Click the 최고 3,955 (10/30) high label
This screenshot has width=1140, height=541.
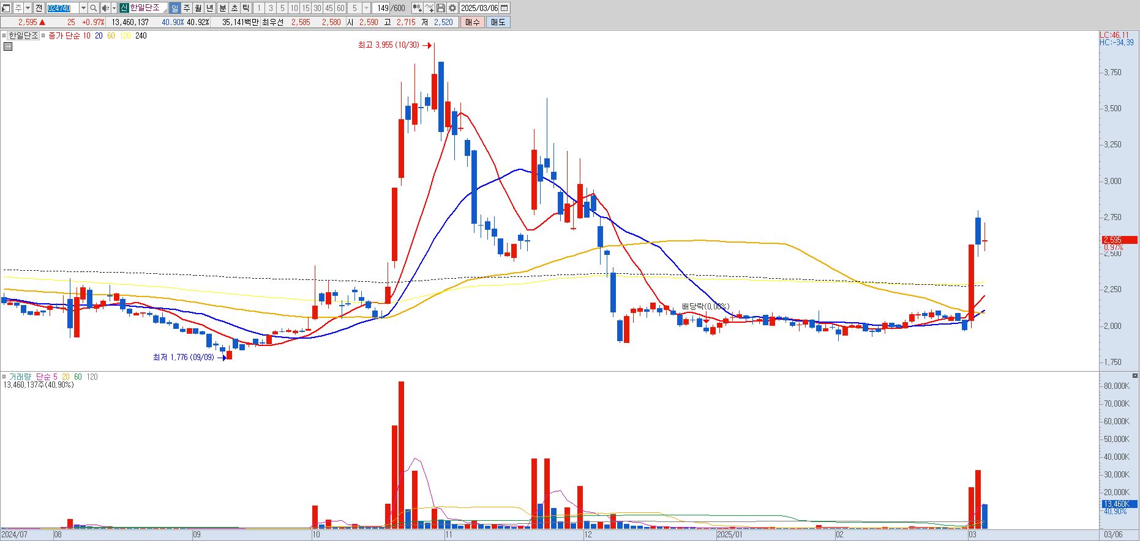[x=389, y=45]
